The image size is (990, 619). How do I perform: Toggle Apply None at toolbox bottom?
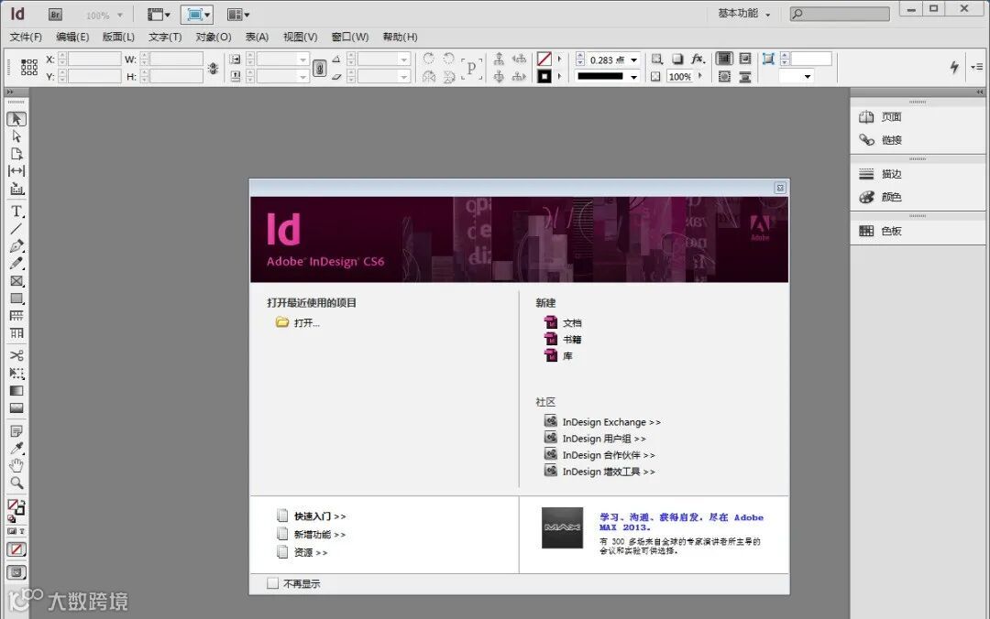tap(16, 549)
